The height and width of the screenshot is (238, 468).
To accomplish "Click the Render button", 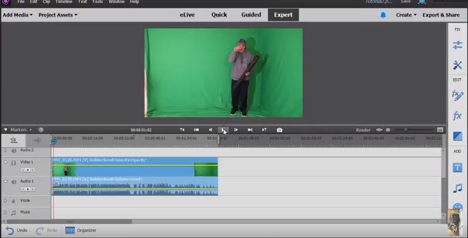I will click(363, 130).
